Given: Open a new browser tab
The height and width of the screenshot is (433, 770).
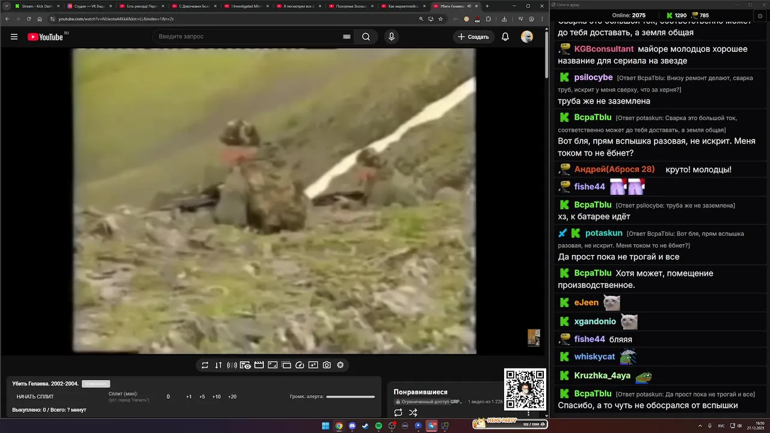Looking at the screenshot, I should coord(487,6).
